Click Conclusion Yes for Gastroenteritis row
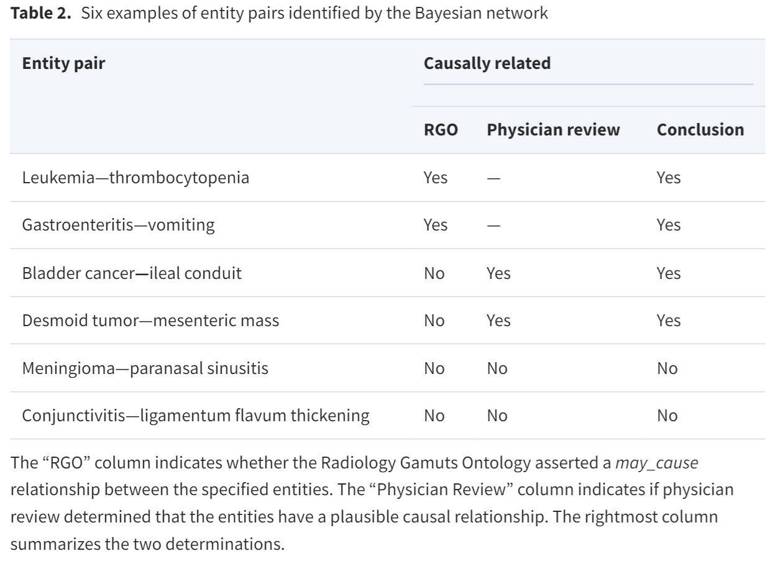Image resolution: width=770 pixels, height=561 pixels. 669,226
